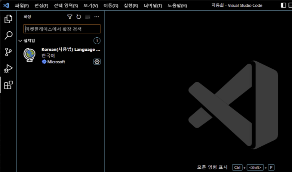Viewport: 292px width, 172px height.
Task: Open the Search view in activity bar
Action: [x=8, y=35]
